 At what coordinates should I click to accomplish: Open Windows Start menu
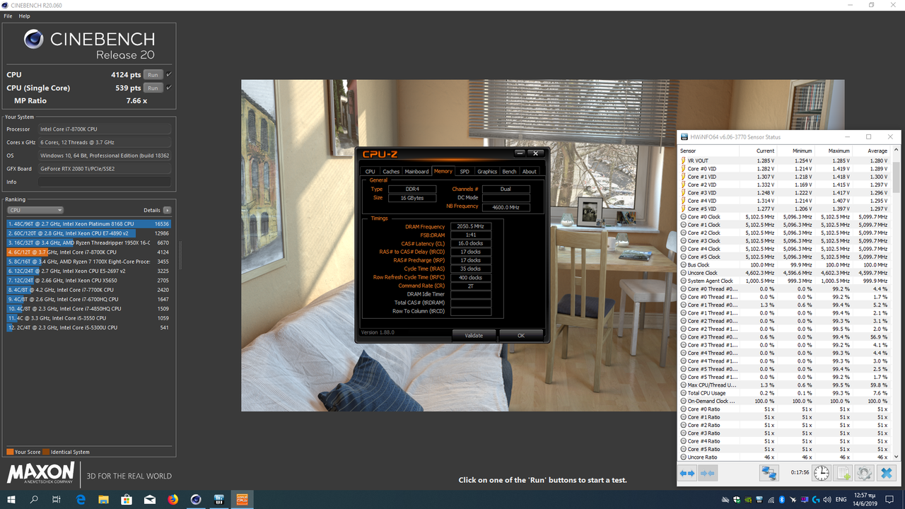[x=11, y=499]
